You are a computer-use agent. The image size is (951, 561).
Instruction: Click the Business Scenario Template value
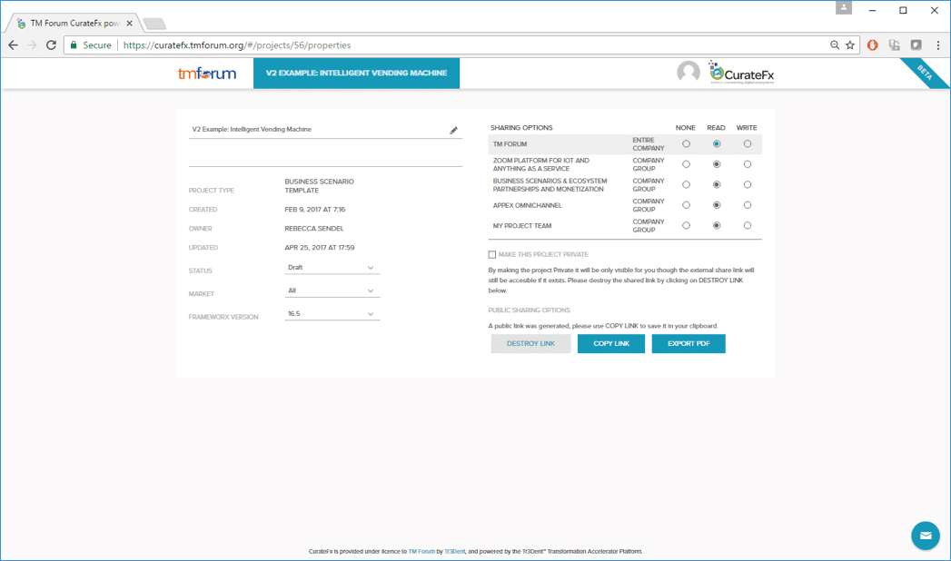pos(319,186)
